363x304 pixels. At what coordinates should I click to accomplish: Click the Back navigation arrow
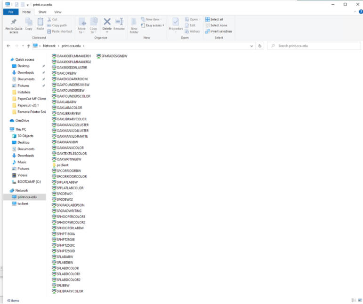pyautogui.click(x=8, y=46)
